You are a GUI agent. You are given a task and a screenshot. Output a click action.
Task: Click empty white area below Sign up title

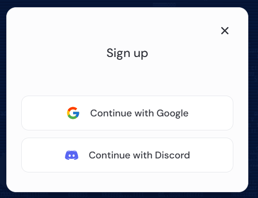tap(127, 77)
